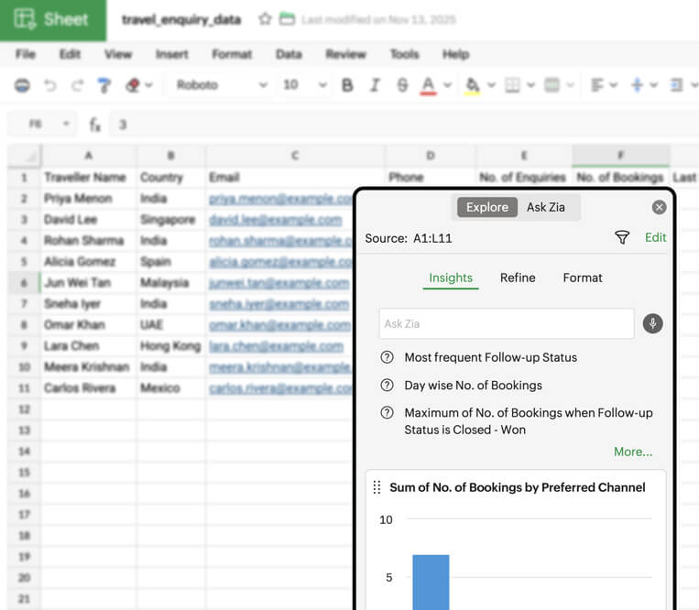Click the merge cells icon
This screenshot has width=699, height=610.
point(552,84)
